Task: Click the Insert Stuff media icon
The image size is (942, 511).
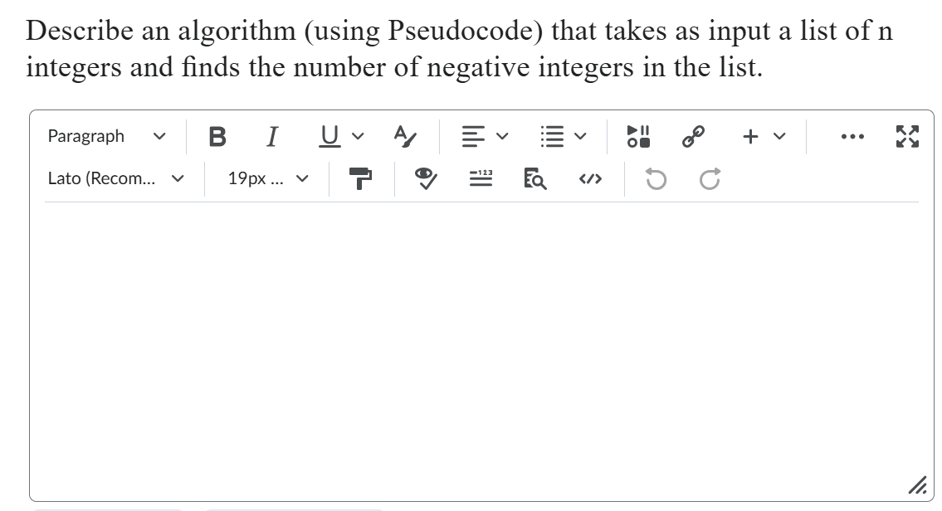Action: pyautogui.click(x=638, y=136)
